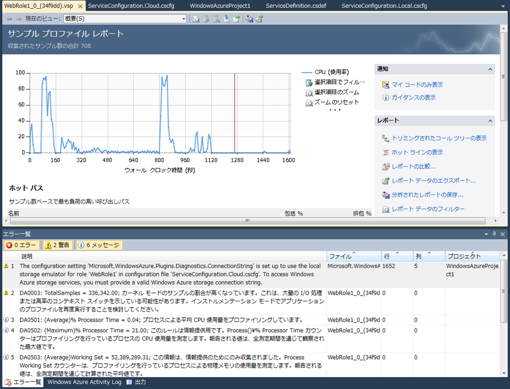Pin the エラー一覧 panel with the pushpin icon
510x389 pixels.
tap(494, 234)
